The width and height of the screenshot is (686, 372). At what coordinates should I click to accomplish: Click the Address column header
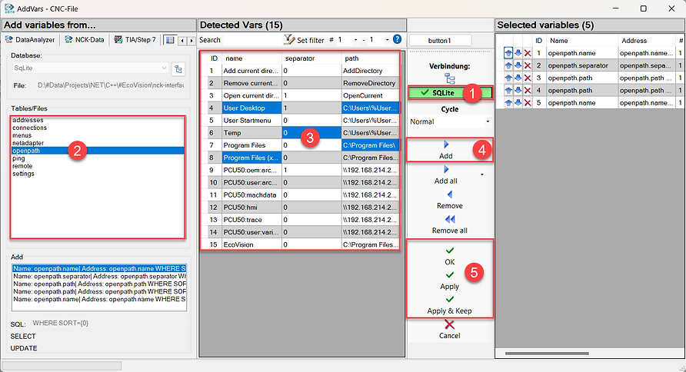coord(647,41)
